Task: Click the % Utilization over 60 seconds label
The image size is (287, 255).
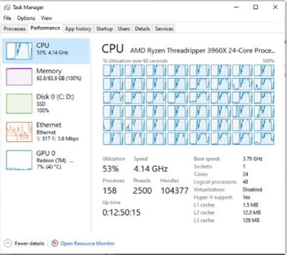Action: (135, 61)
